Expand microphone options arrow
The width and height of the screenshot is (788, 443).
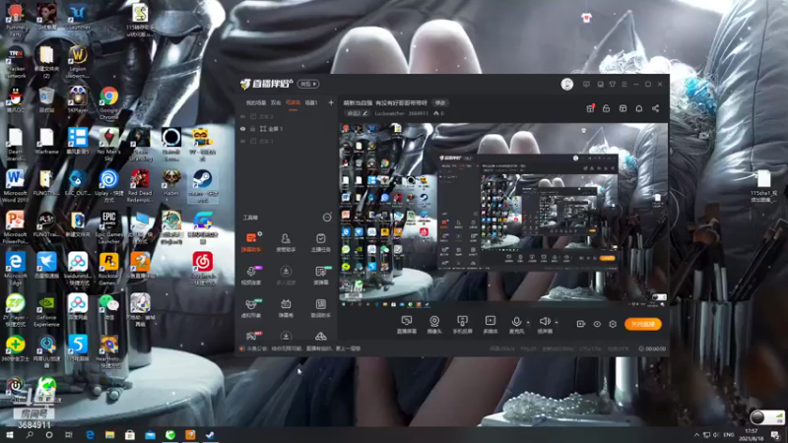[528, 323]
